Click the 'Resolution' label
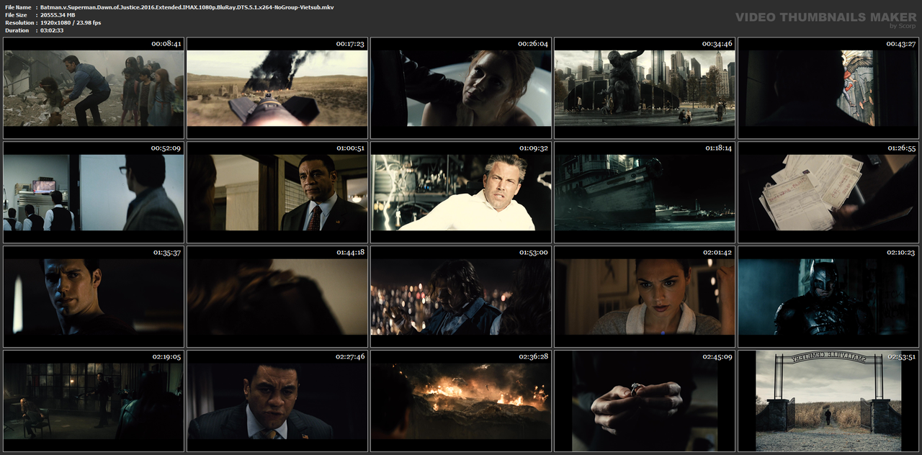Image resolution: width=922 pixels, height=455 pixels. [18, 23]
